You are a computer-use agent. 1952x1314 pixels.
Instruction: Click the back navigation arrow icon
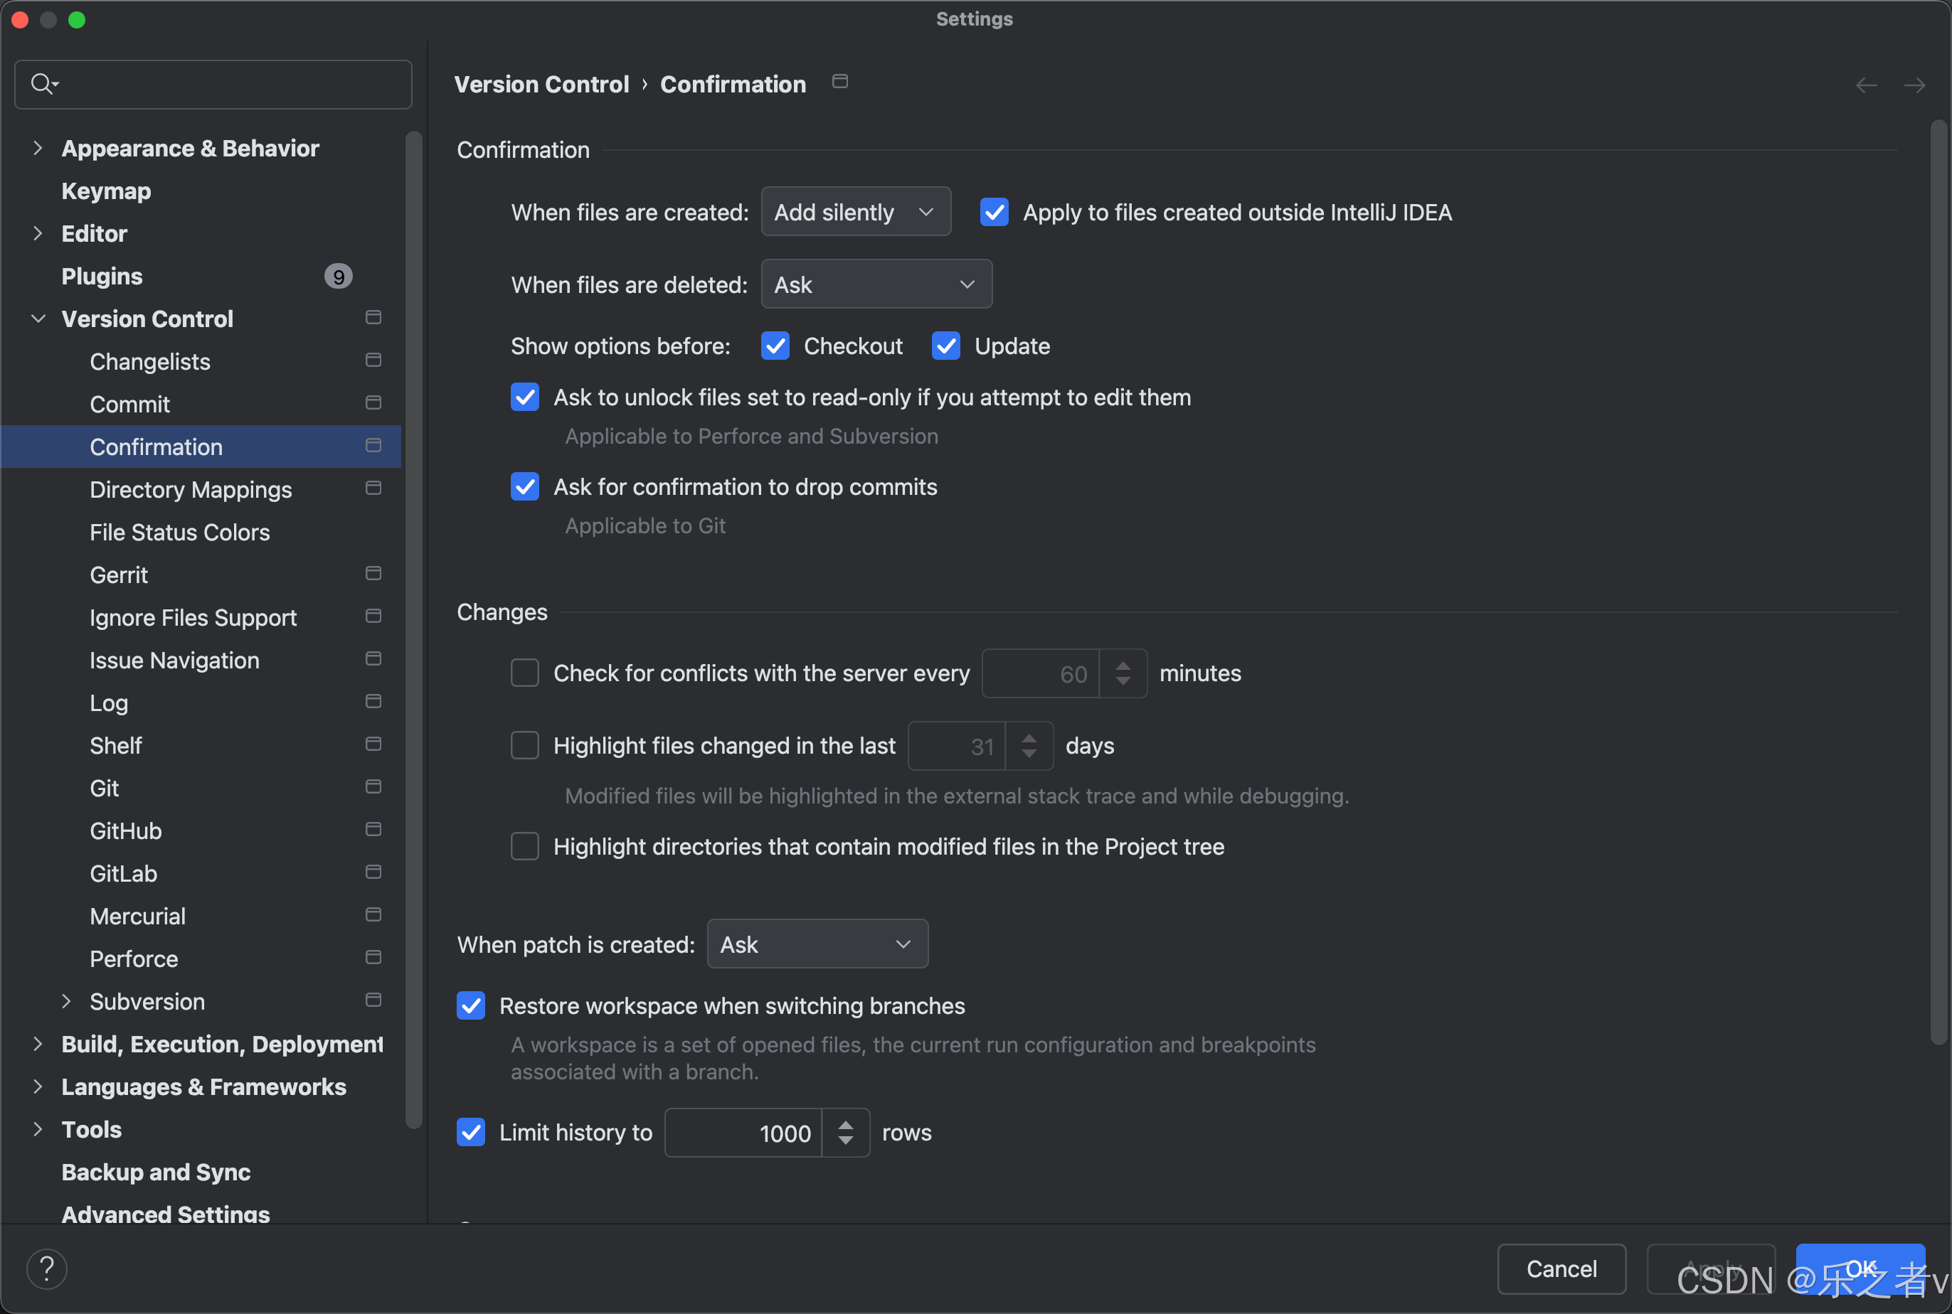(x=1867, y=85)
